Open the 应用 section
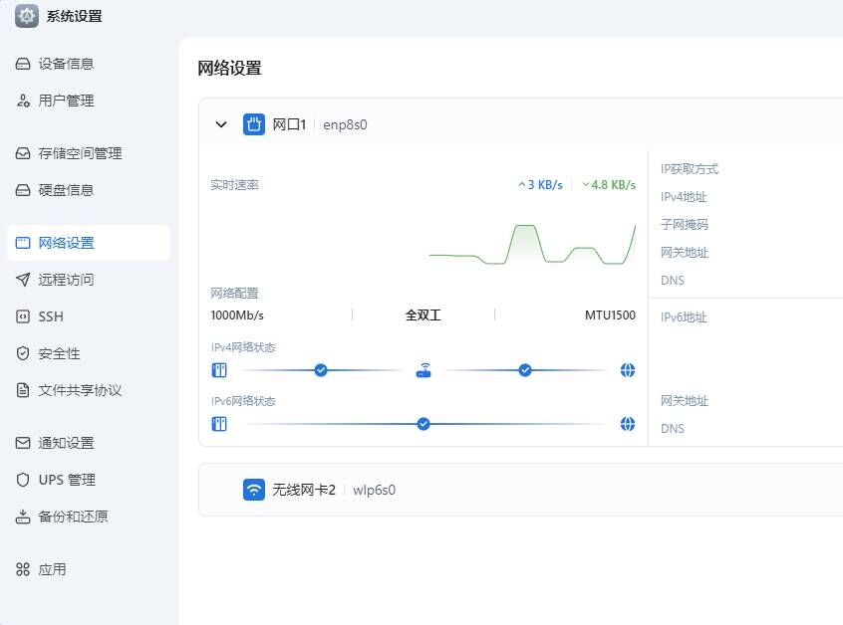The width and height of the screenshot is (843, 625). pos(89,569)
